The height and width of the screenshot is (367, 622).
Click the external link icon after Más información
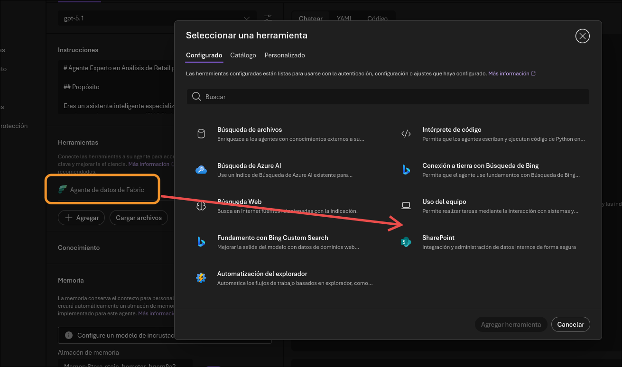tap(534, 73)
